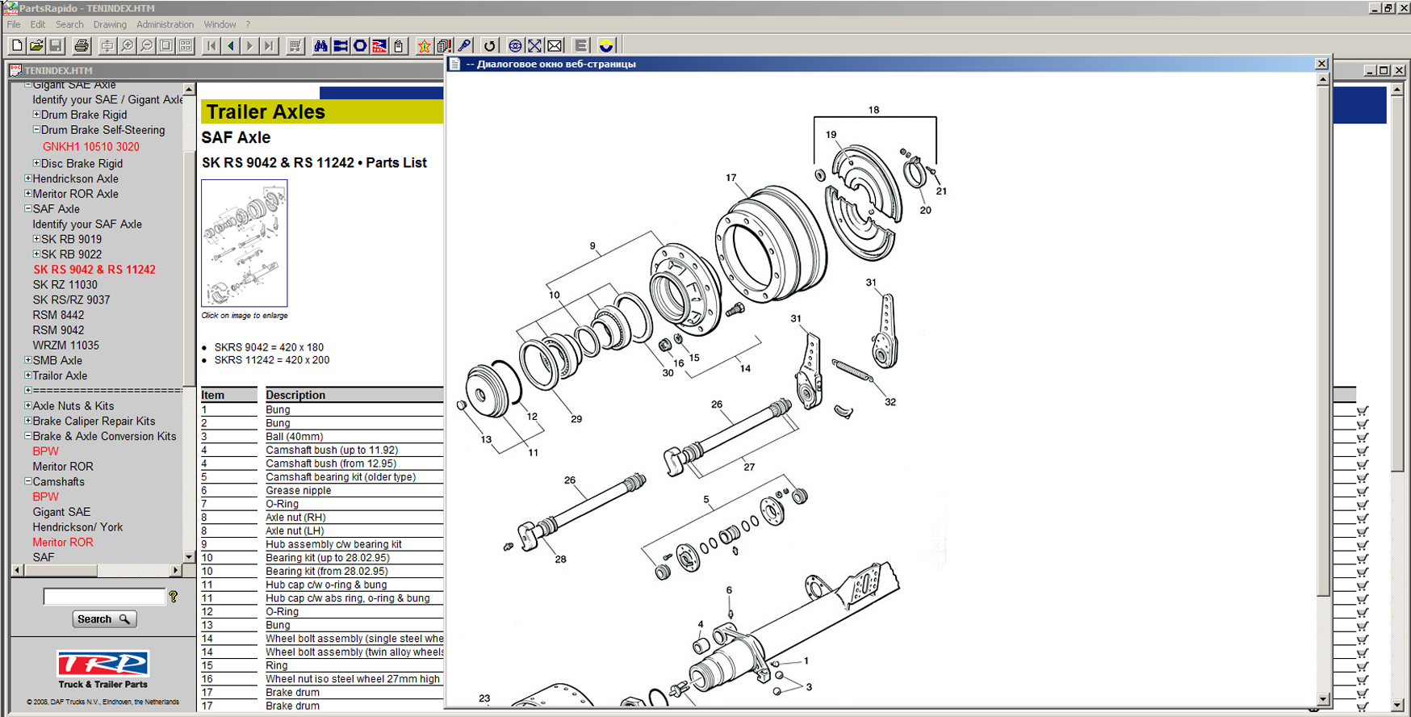
Task: Click the search text input field
Action: pyautogui.click(x=104, y=597)
